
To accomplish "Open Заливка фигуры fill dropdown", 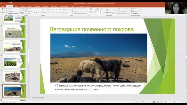I will (123, 9).
